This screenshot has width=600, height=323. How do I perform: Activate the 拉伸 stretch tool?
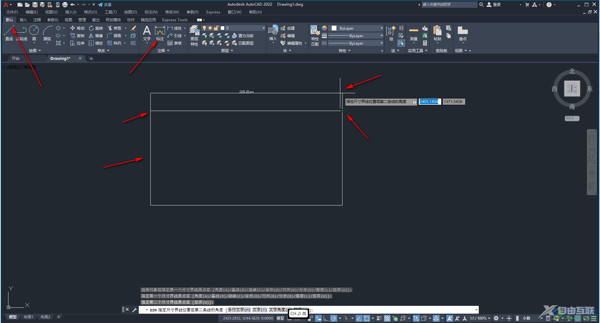pos(77,43)
